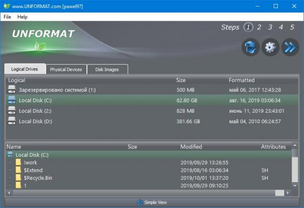The image size is (304, 208).
Task: Click the horizontal scrollbar left arrow
Action: click(x=9, y=193)
